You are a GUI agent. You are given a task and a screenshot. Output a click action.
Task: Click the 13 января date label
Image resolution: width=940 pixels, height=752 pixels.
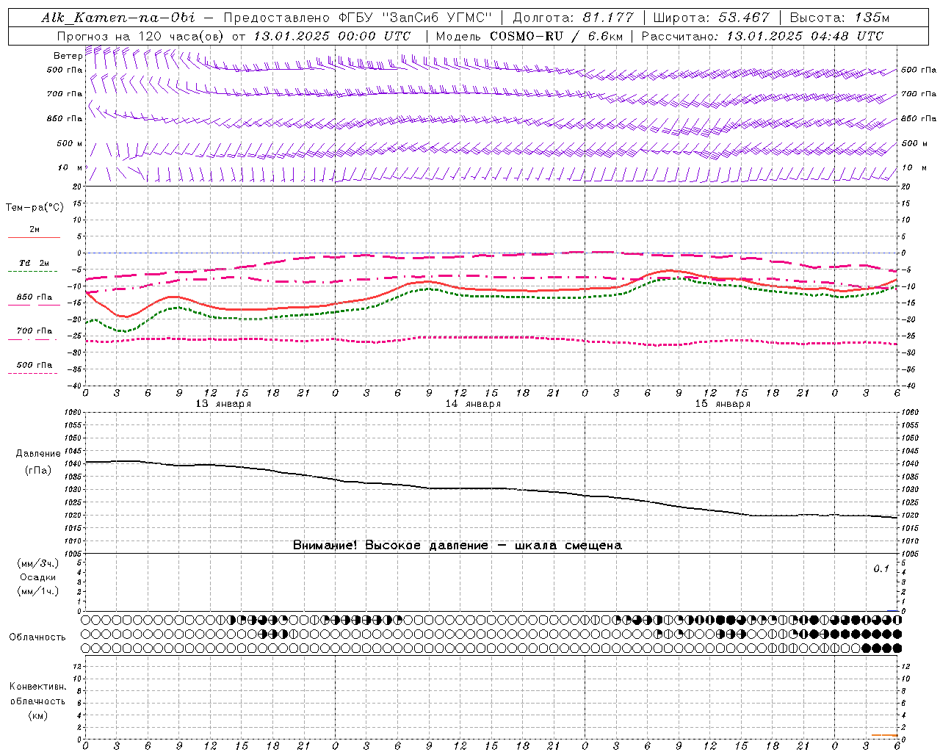point(223,404)
